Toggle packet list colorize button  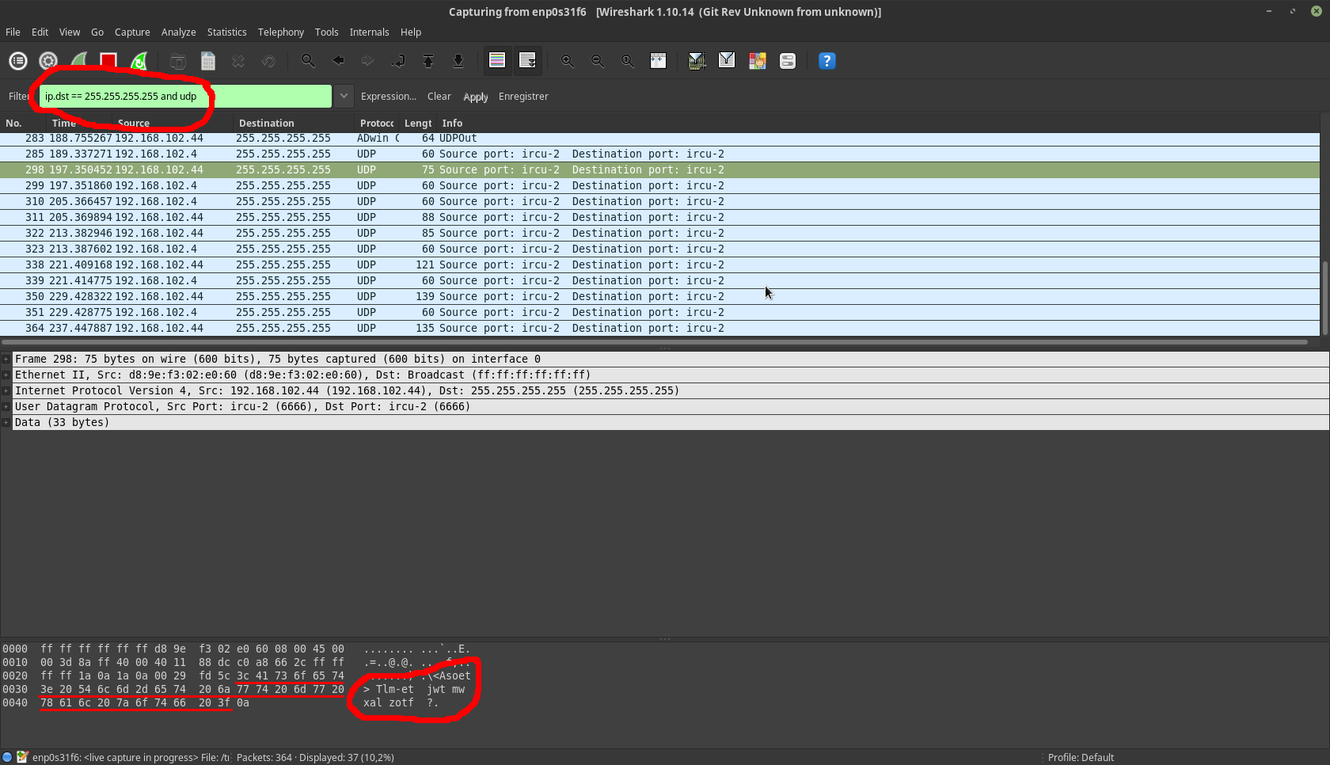pos(497,61)
